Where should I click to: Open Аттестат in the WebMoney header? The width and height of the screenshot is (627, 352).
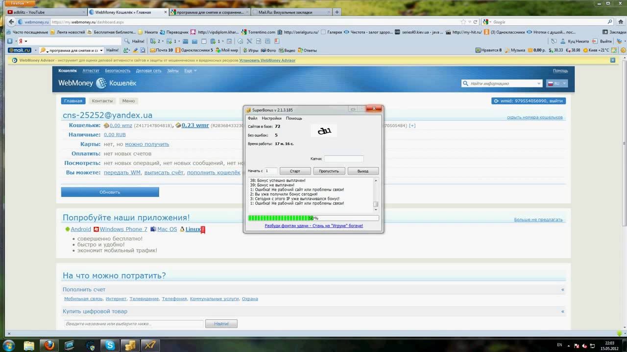91,71
